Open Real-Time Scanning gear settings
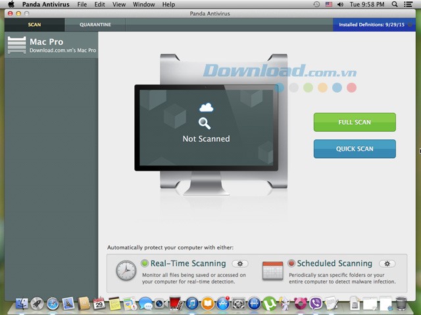 click(x=240, y=264)
